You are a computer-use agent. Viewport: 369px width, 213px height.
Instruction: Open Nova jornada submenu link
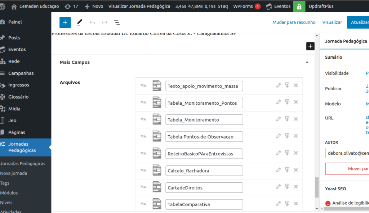click(14, 173)
